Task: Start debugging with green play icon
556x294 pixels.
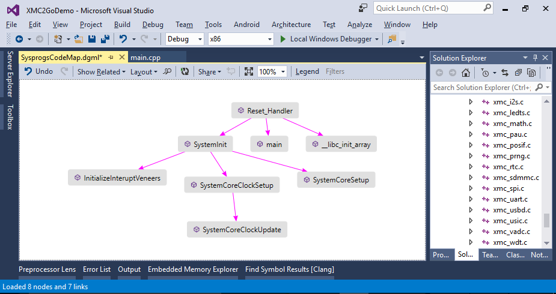Action: click(283, 39)
